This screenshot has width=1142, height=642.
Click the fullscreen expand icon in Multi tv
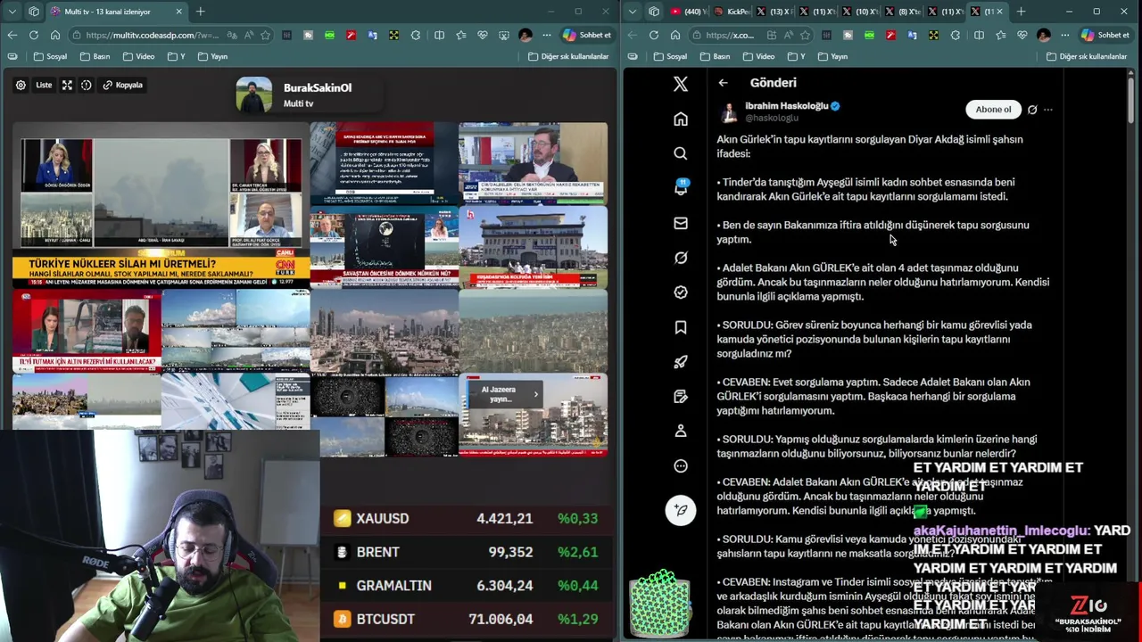click(x=67, y=85)
